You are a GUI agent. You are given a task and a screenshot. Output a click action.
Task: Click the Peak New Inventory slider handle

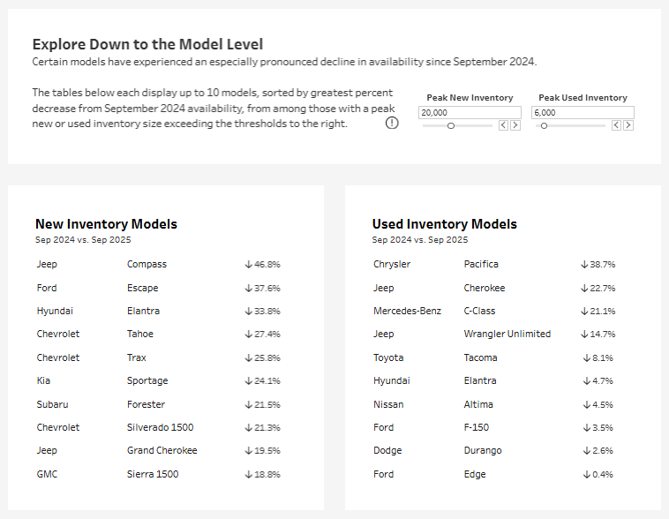click(x=450, y=126)
